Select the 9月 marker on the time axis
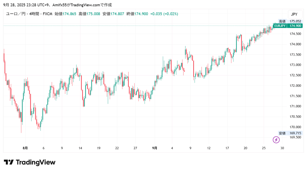 tap(154, 148)
